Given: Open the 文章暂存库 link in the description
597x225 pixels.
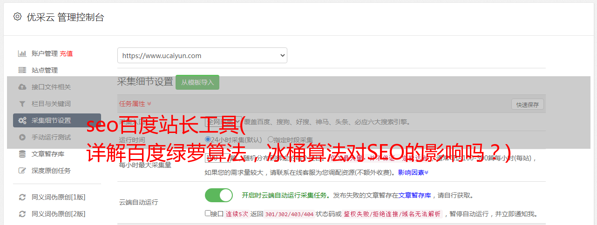Looking at the screenshot, I should click(414, 195).
